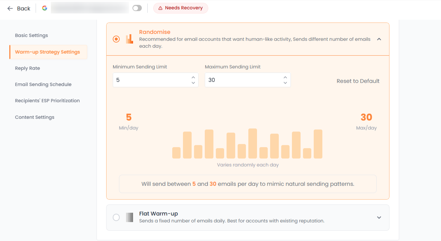Expand the Flat Warm-up section chevron
441x241 pixels.
point(379,218)
